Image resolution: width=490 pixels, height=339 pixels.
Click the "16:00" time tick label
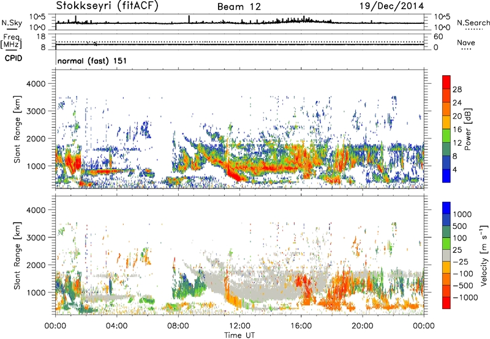point(301,326)
